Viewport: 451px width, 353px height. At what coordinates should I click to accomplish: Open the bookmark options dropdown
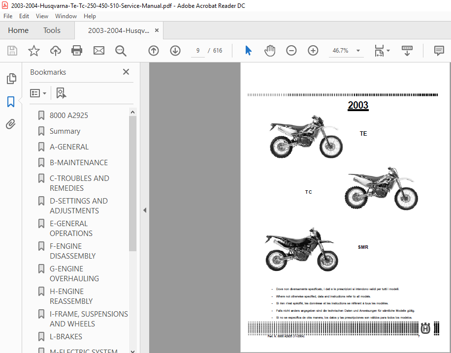(38, 93)
